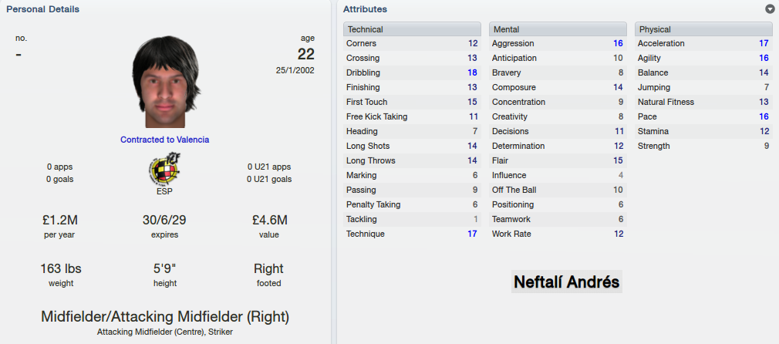The width and height of the screenshot is (779, 344).
Task: Click the £1.2M per year wage
Action: pyautogui.click(x=59, y=221)
